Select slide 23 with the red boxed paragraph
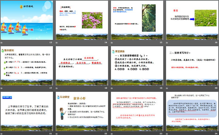Viewport: 219px width, 135px height. click(x=137, y=112)
